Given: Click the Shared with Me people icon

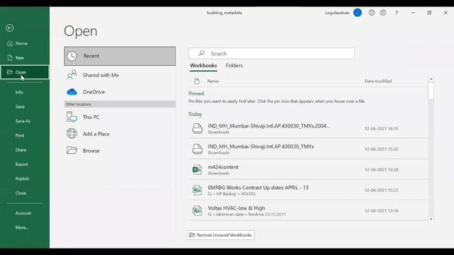Looking at the screenshot, I should tap(72, 75).
